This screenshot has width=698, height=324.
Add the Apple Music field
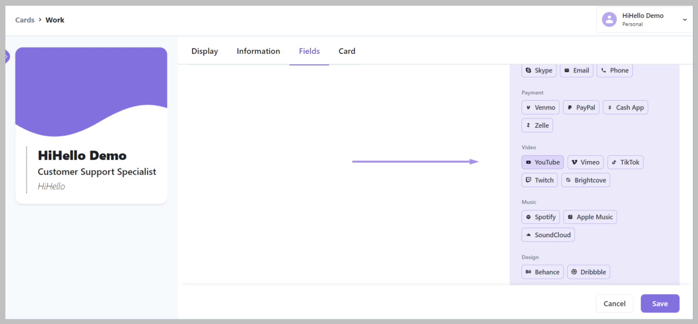(590, 217)
